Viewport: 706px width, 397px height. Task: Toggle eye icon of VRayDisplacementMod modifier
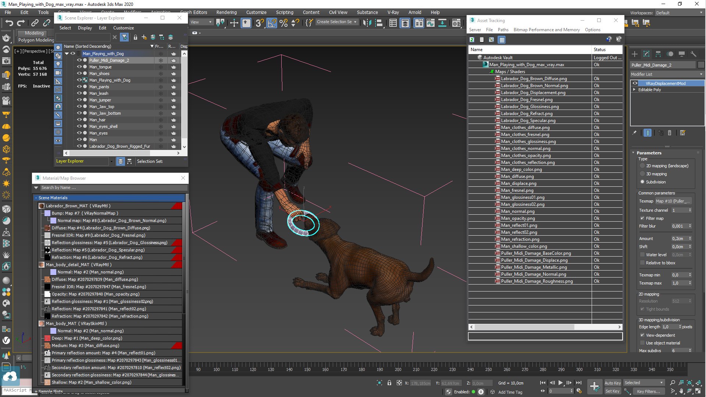635,83
